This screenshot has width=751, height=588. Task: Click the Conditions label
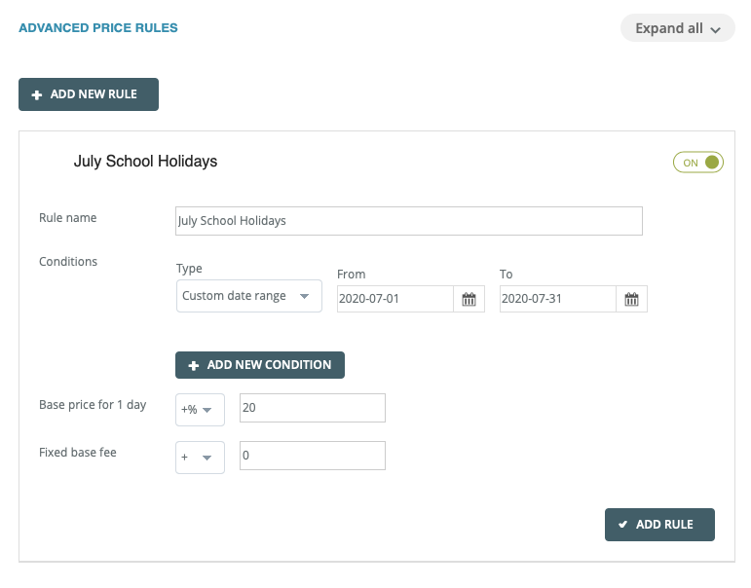[x=68, y=262]
